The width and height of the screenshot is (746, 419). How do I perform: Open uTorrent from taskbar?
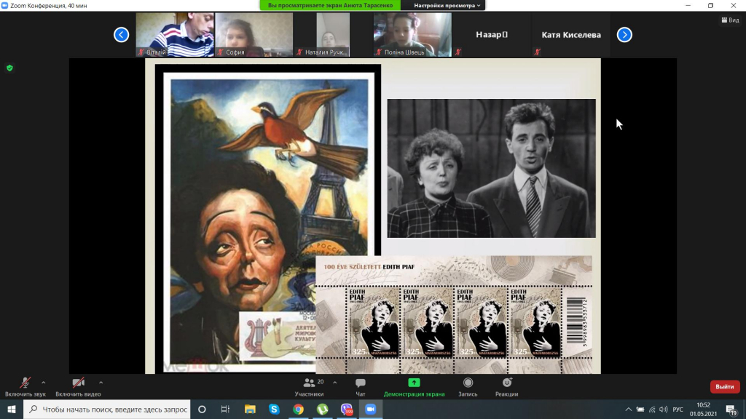(x=323, y=409)
